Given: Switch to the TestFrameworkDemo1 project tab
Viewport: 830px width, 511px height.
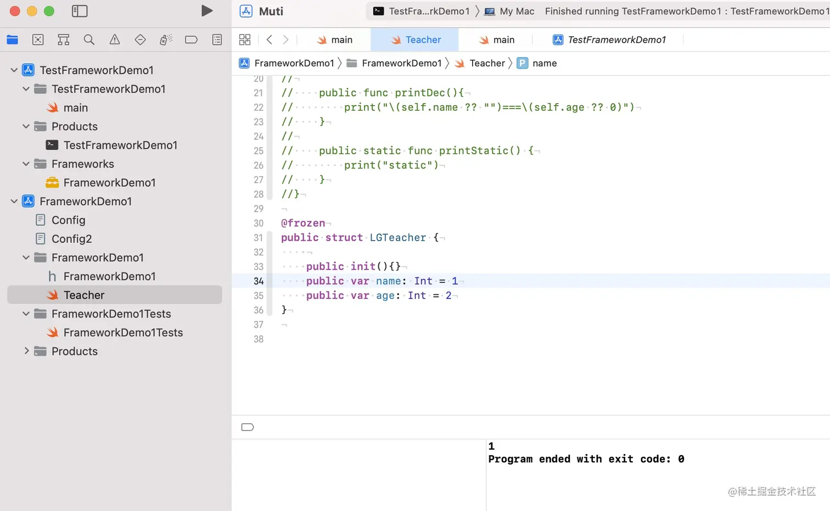Looking at the screenshot, I should [x=609, y=39].
